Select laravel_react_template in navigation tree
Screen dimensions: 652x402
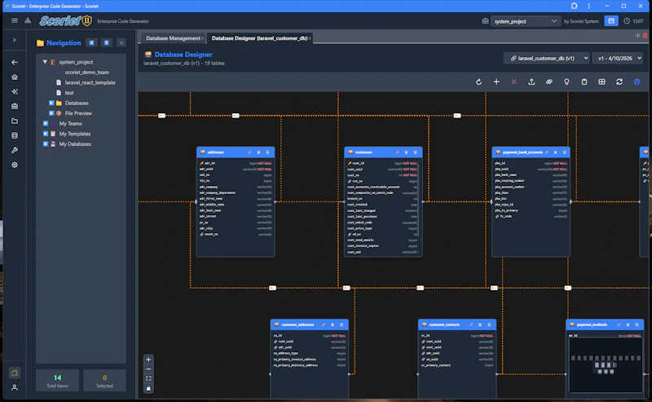(x=90, y=82)
